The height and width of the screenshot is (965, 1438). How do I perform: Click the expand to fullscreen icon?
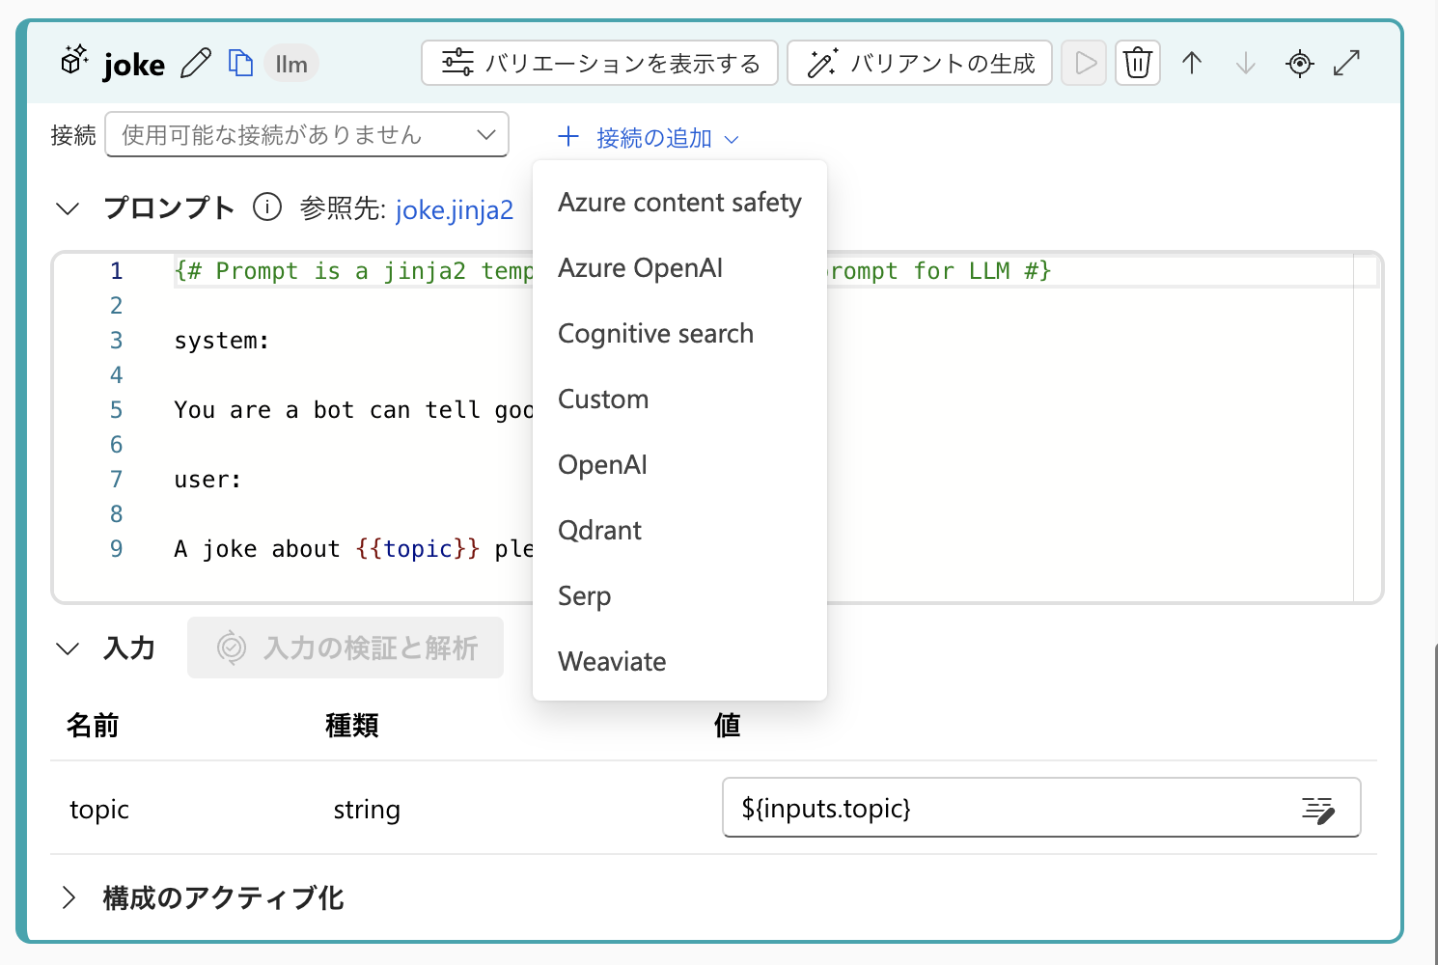coord(1347,63)
